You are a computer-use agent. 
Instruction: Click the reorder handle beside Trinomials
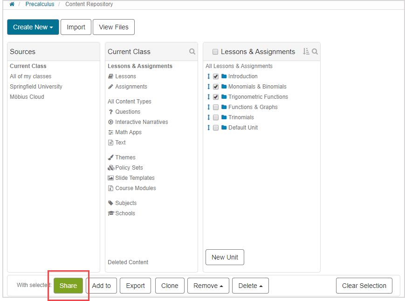pyautogui.click(x=208, y=117)
